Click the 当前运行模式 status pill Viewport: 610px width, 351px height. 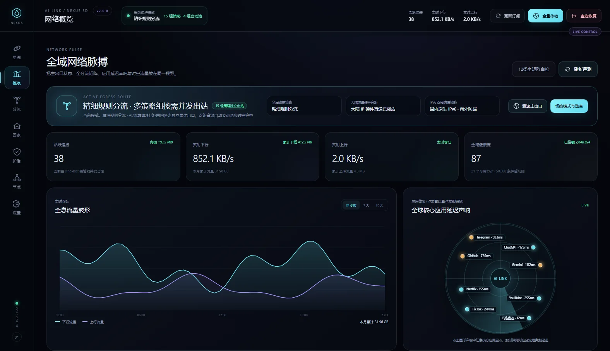164,16
